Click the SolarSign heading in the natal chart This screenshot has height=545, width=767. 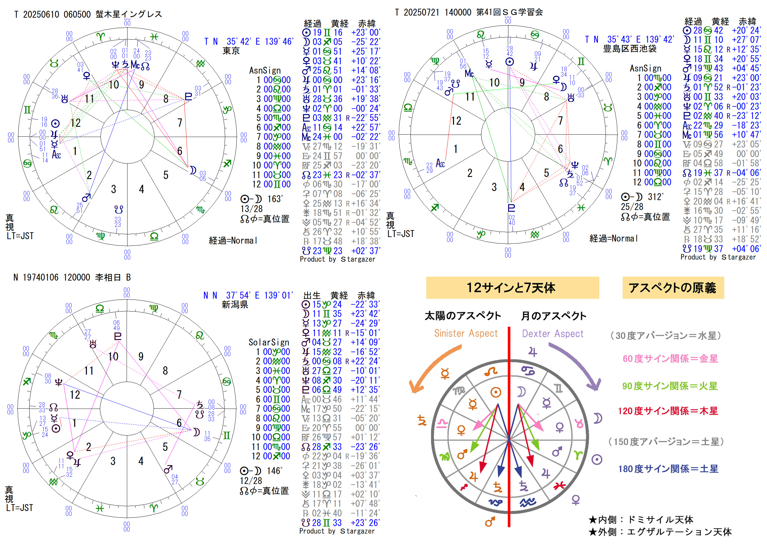point(269,342)
